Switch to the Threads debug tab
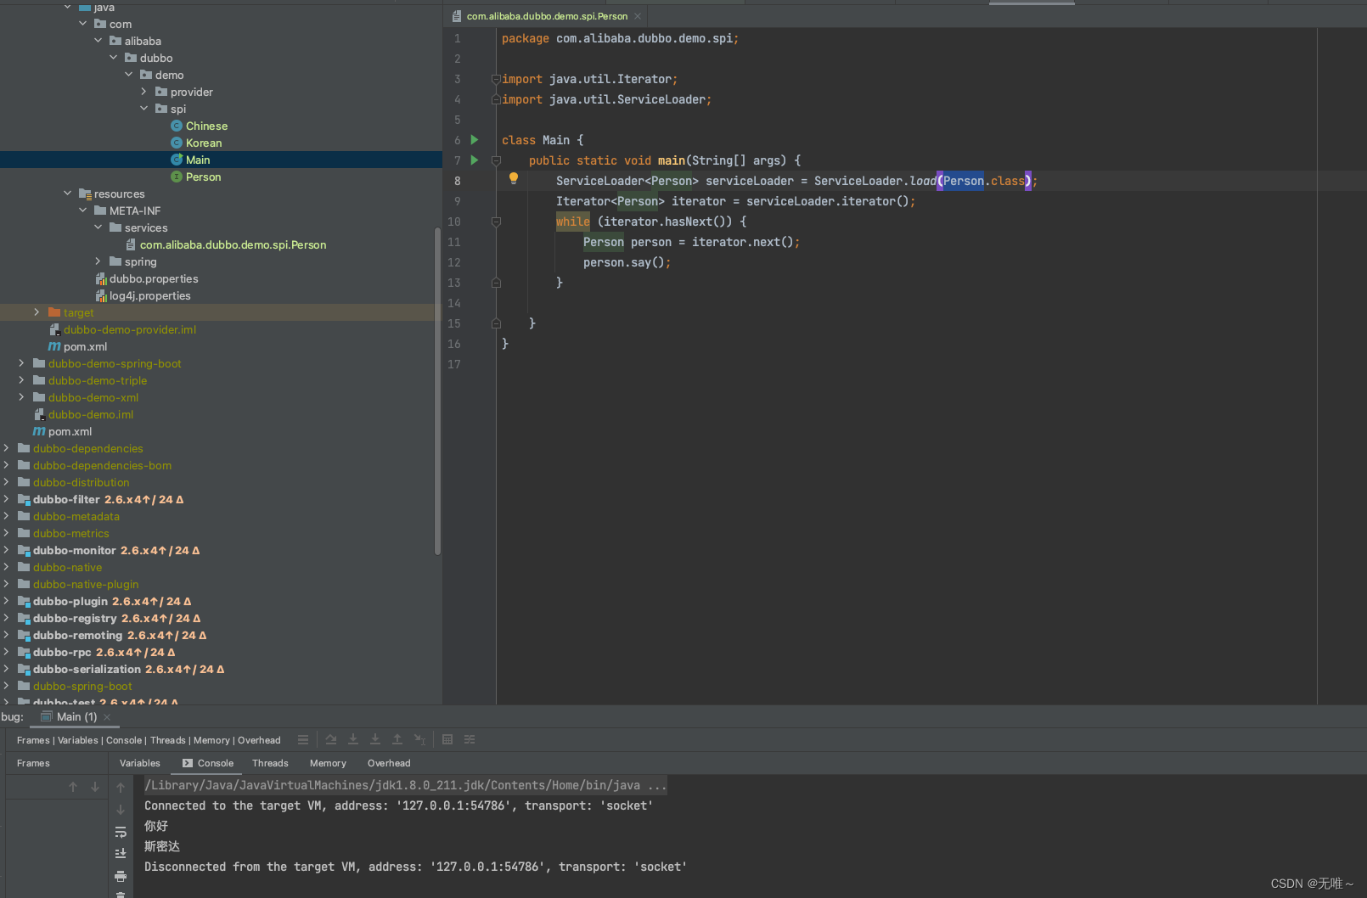The image size is (1367, 898). click(x=270, y=763)
